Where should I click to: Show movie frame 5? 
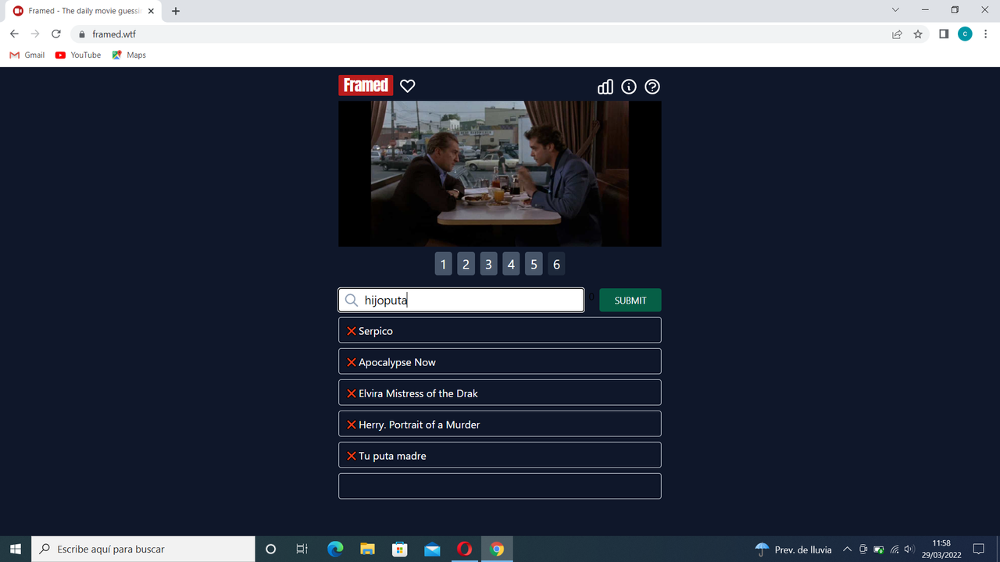pos(534,264)
